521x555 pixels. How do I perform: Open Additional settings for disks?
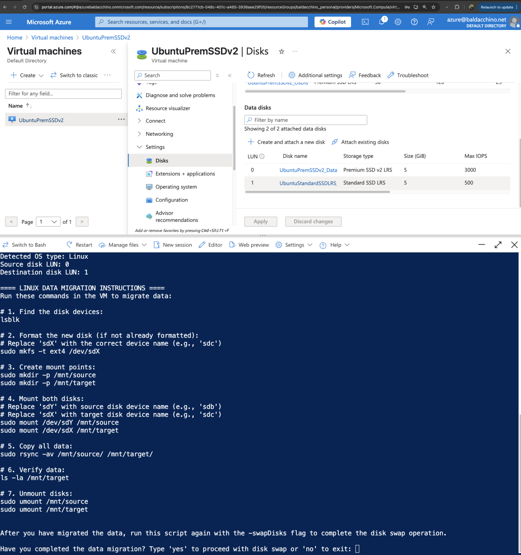315,75
